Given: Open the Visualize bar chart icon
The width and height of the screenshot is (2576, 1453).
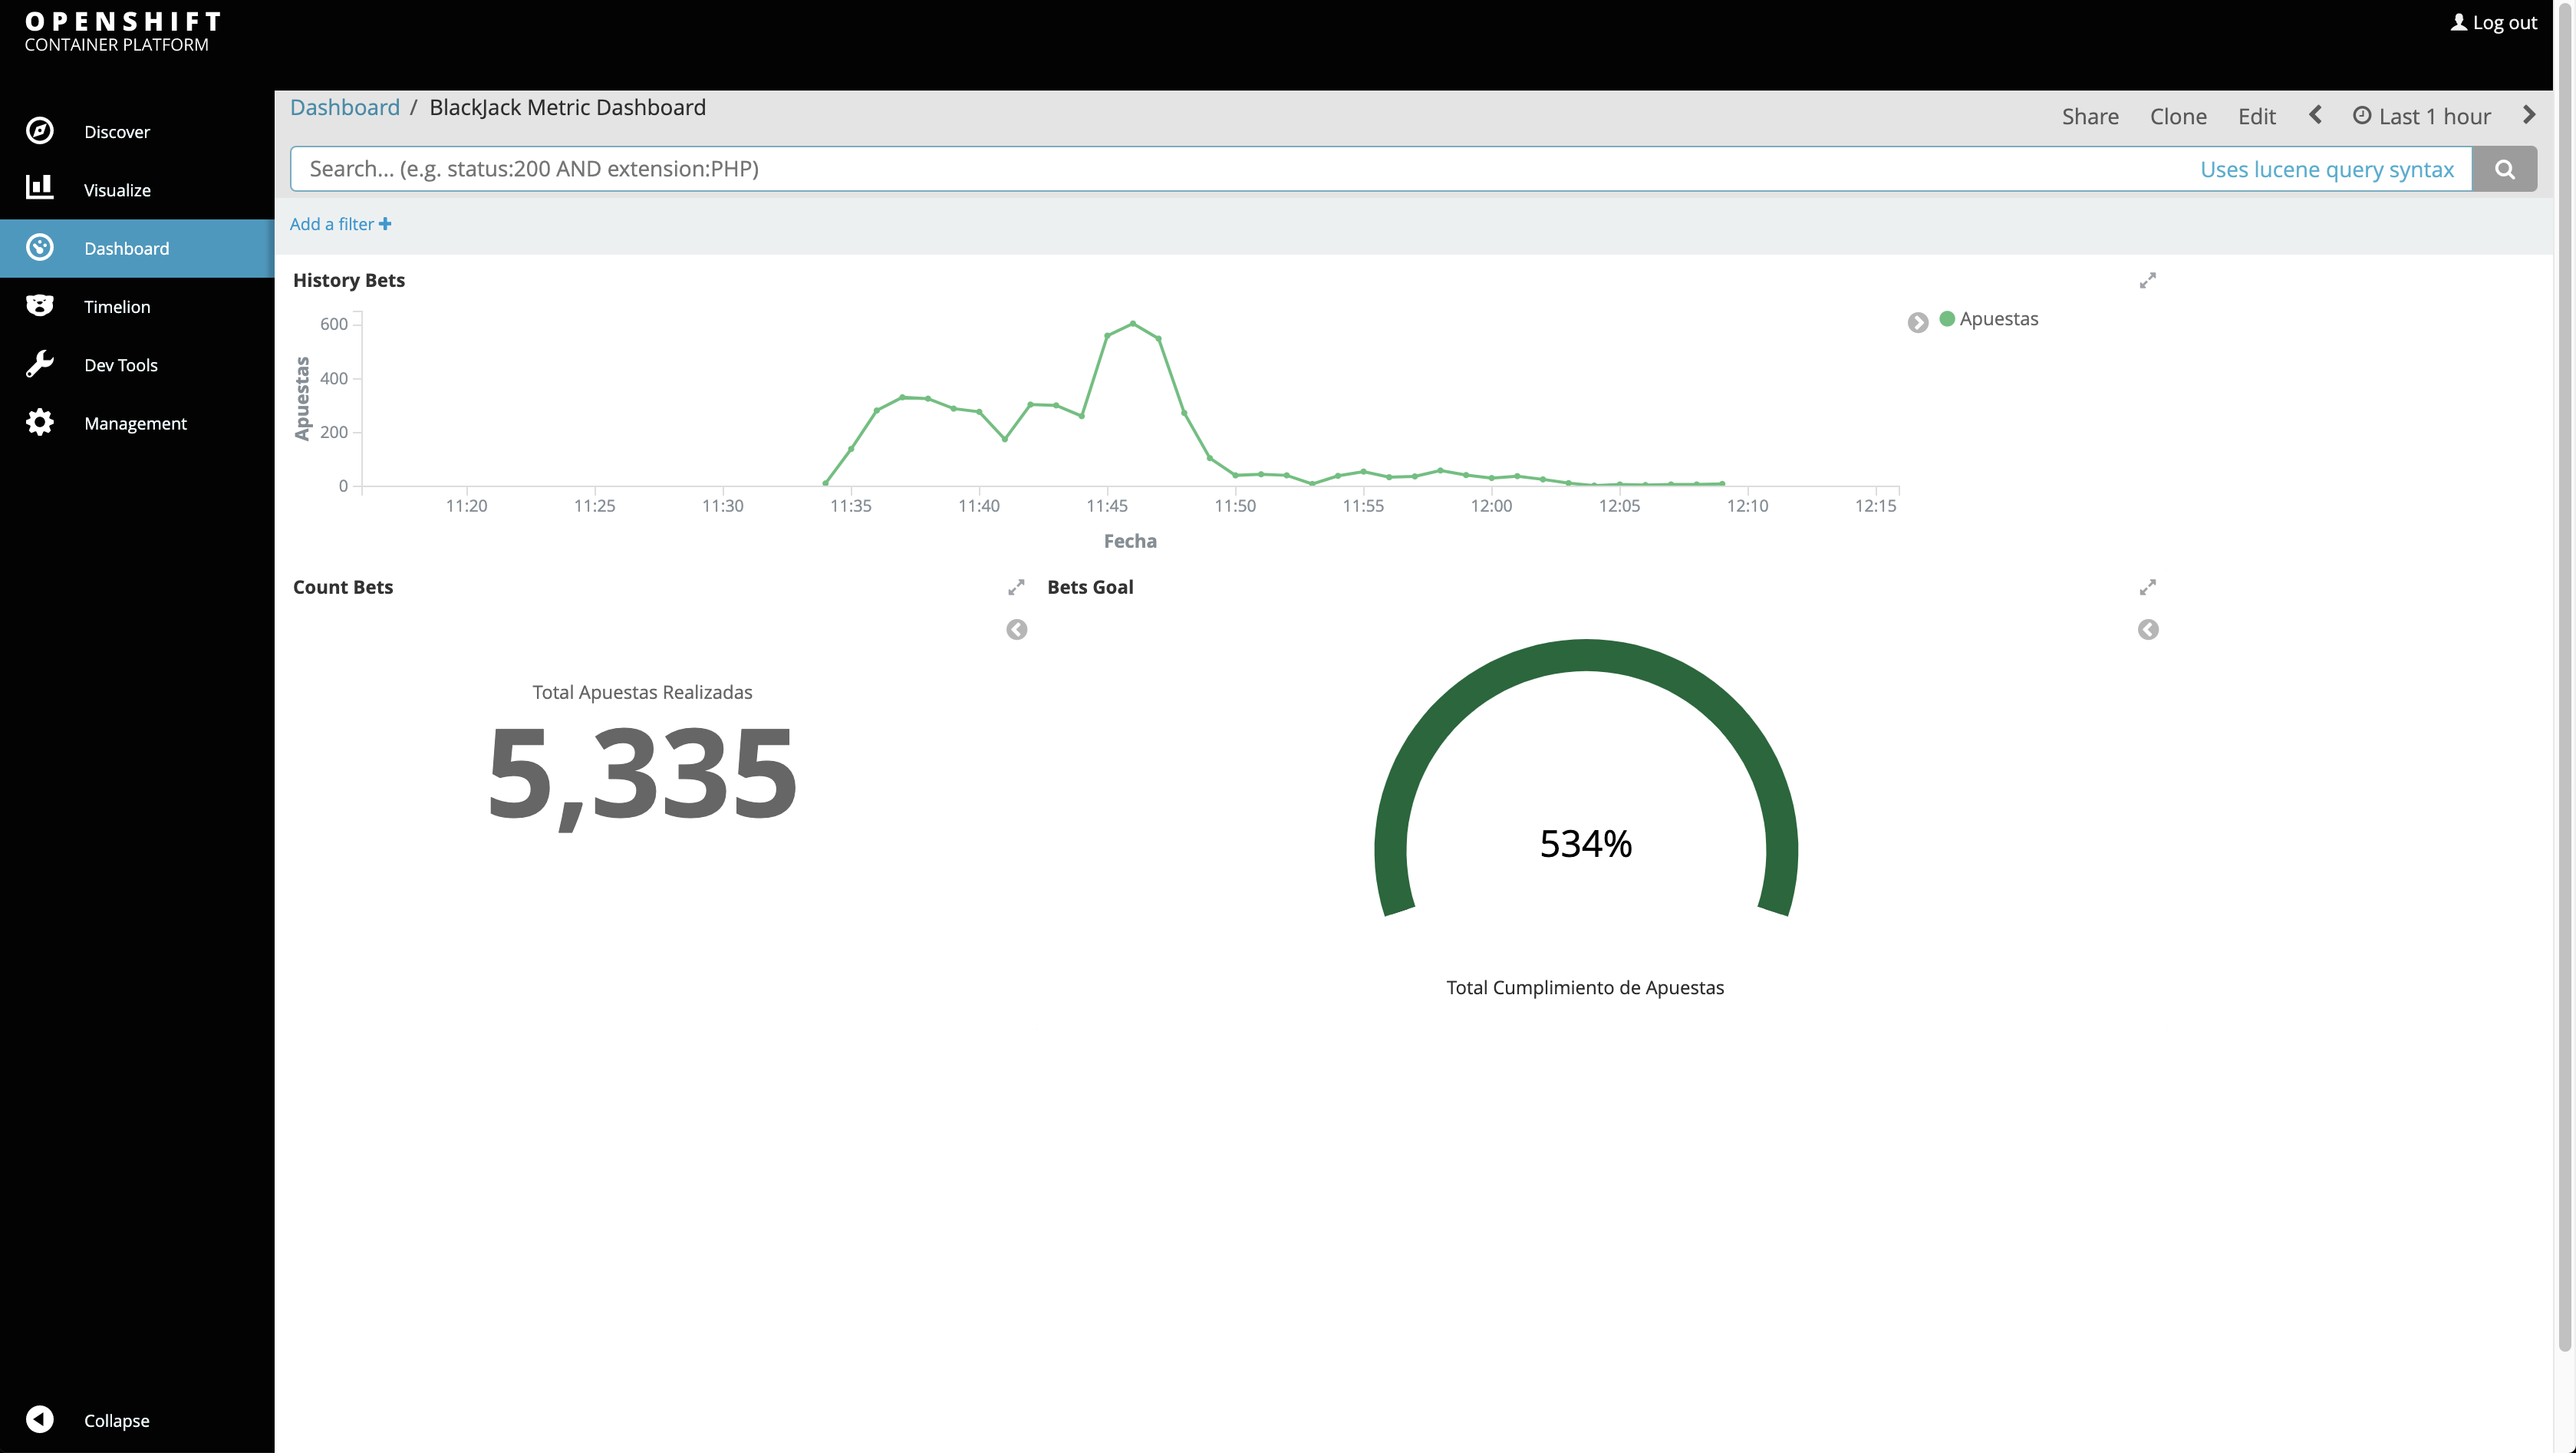Looking at the screenshot, I should [40, 188].
